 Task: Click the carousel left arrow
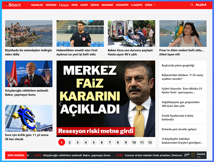pos(60,104)
